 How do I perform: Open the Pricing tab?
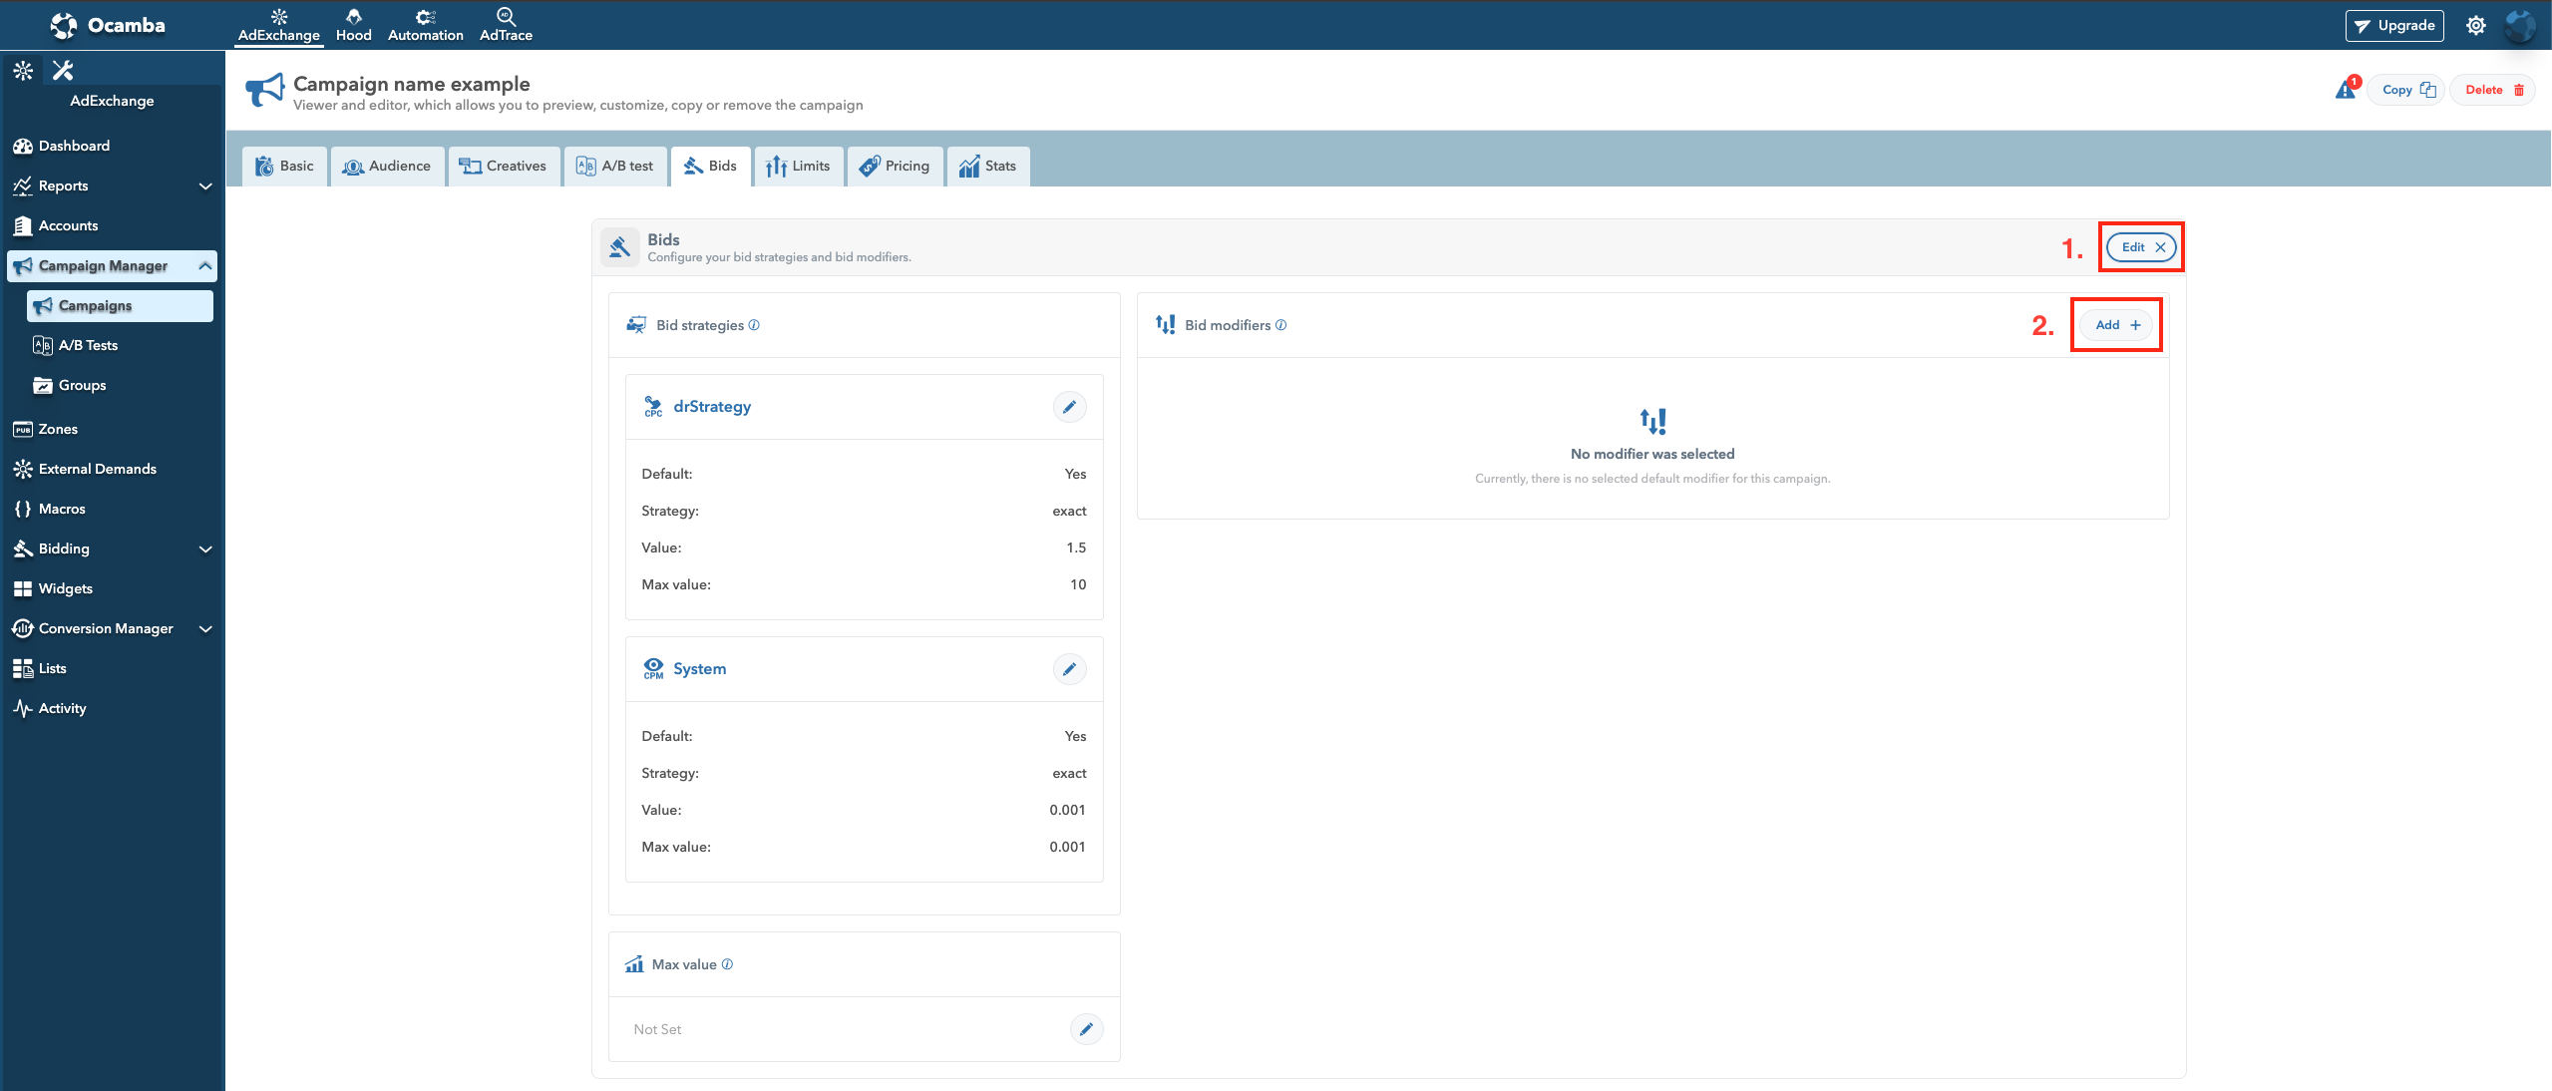pos(895,166)
